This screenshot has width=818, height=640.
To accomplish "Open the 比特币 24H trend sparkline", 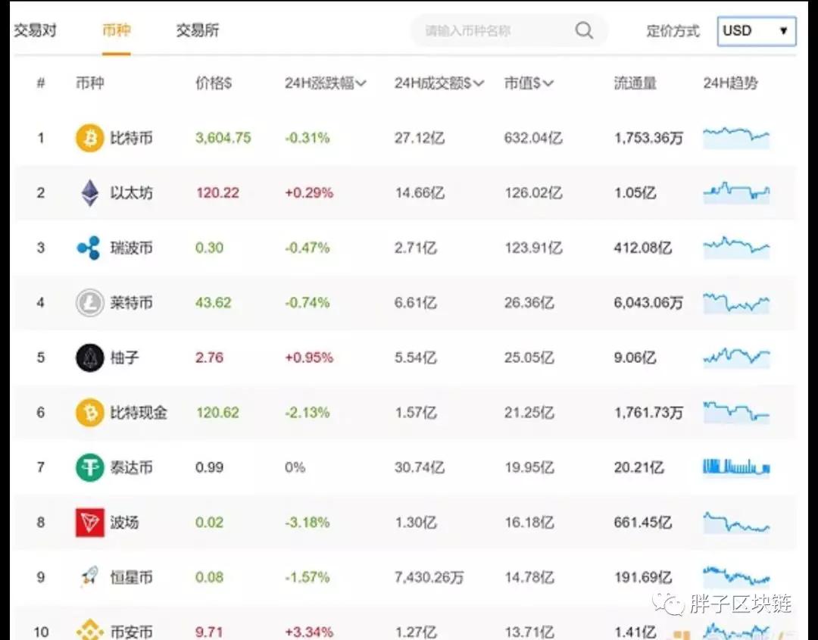I will point(736,138).
